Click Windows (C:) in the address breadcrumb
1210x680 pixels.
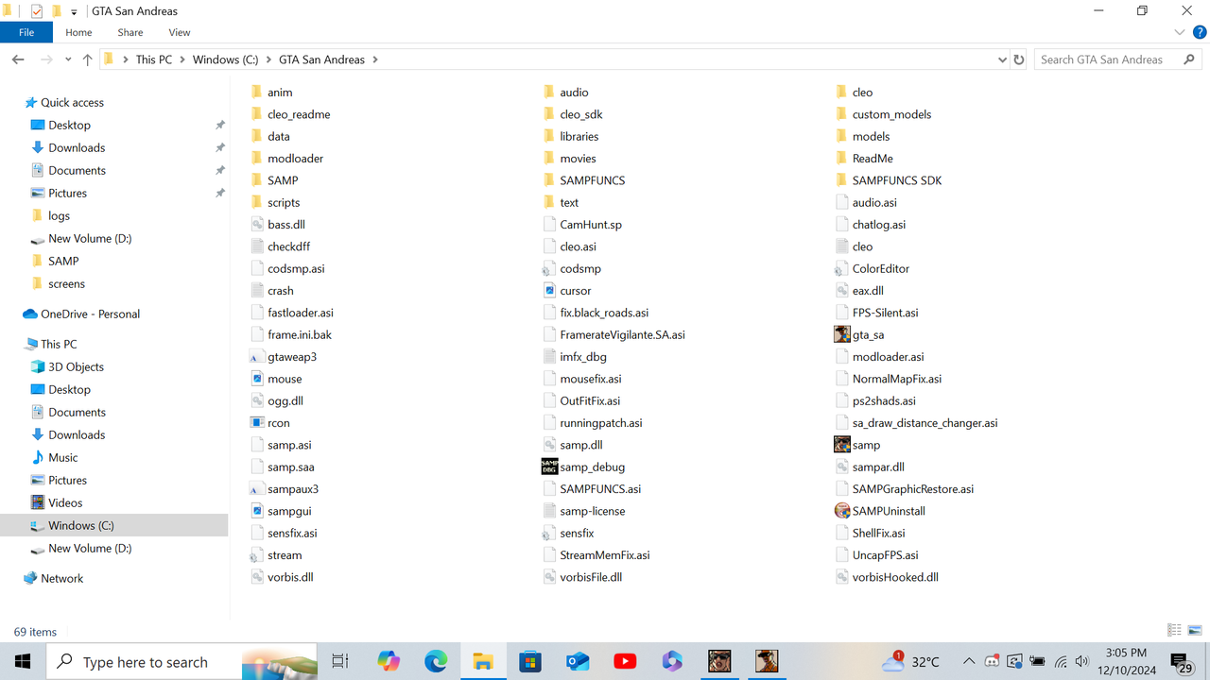point(225,59)
